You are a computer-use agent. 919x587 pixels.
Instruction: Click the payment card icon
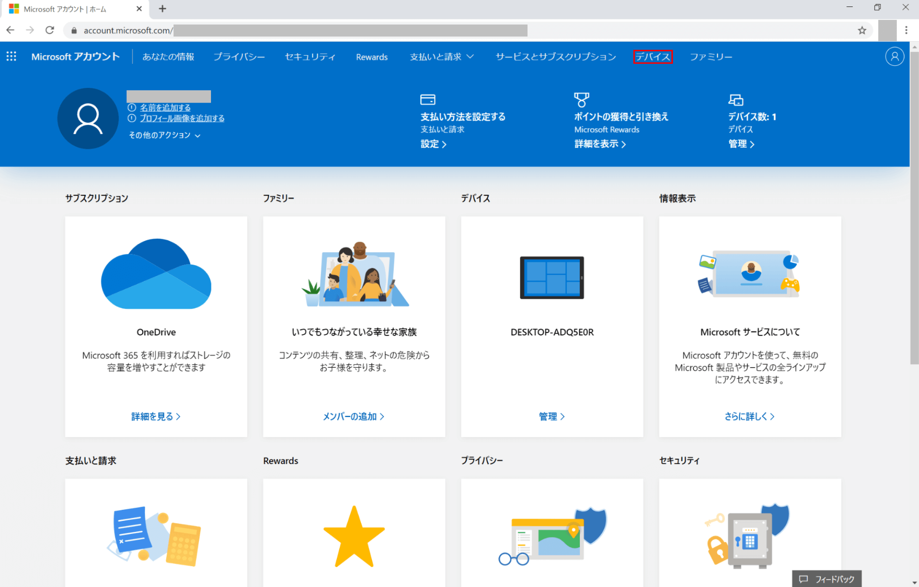point(428,99)
